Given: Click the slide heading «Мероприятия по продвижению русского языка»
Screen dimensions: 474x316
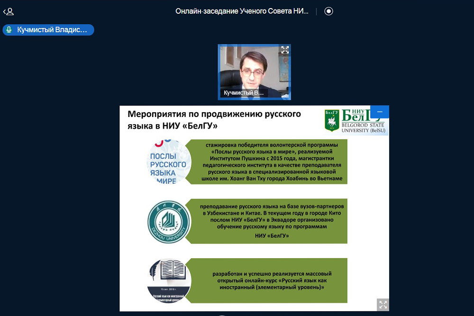Looking at the screenshot, I should pyautogui.click(x=214, y=120).
